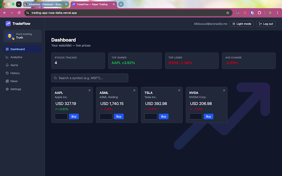Close the tradeflow Database tab

click(x=66, y=4)
